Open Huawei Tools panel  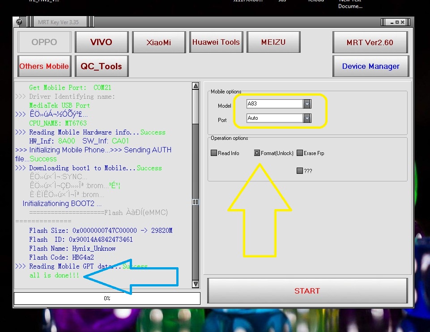(x=216, y=42)
